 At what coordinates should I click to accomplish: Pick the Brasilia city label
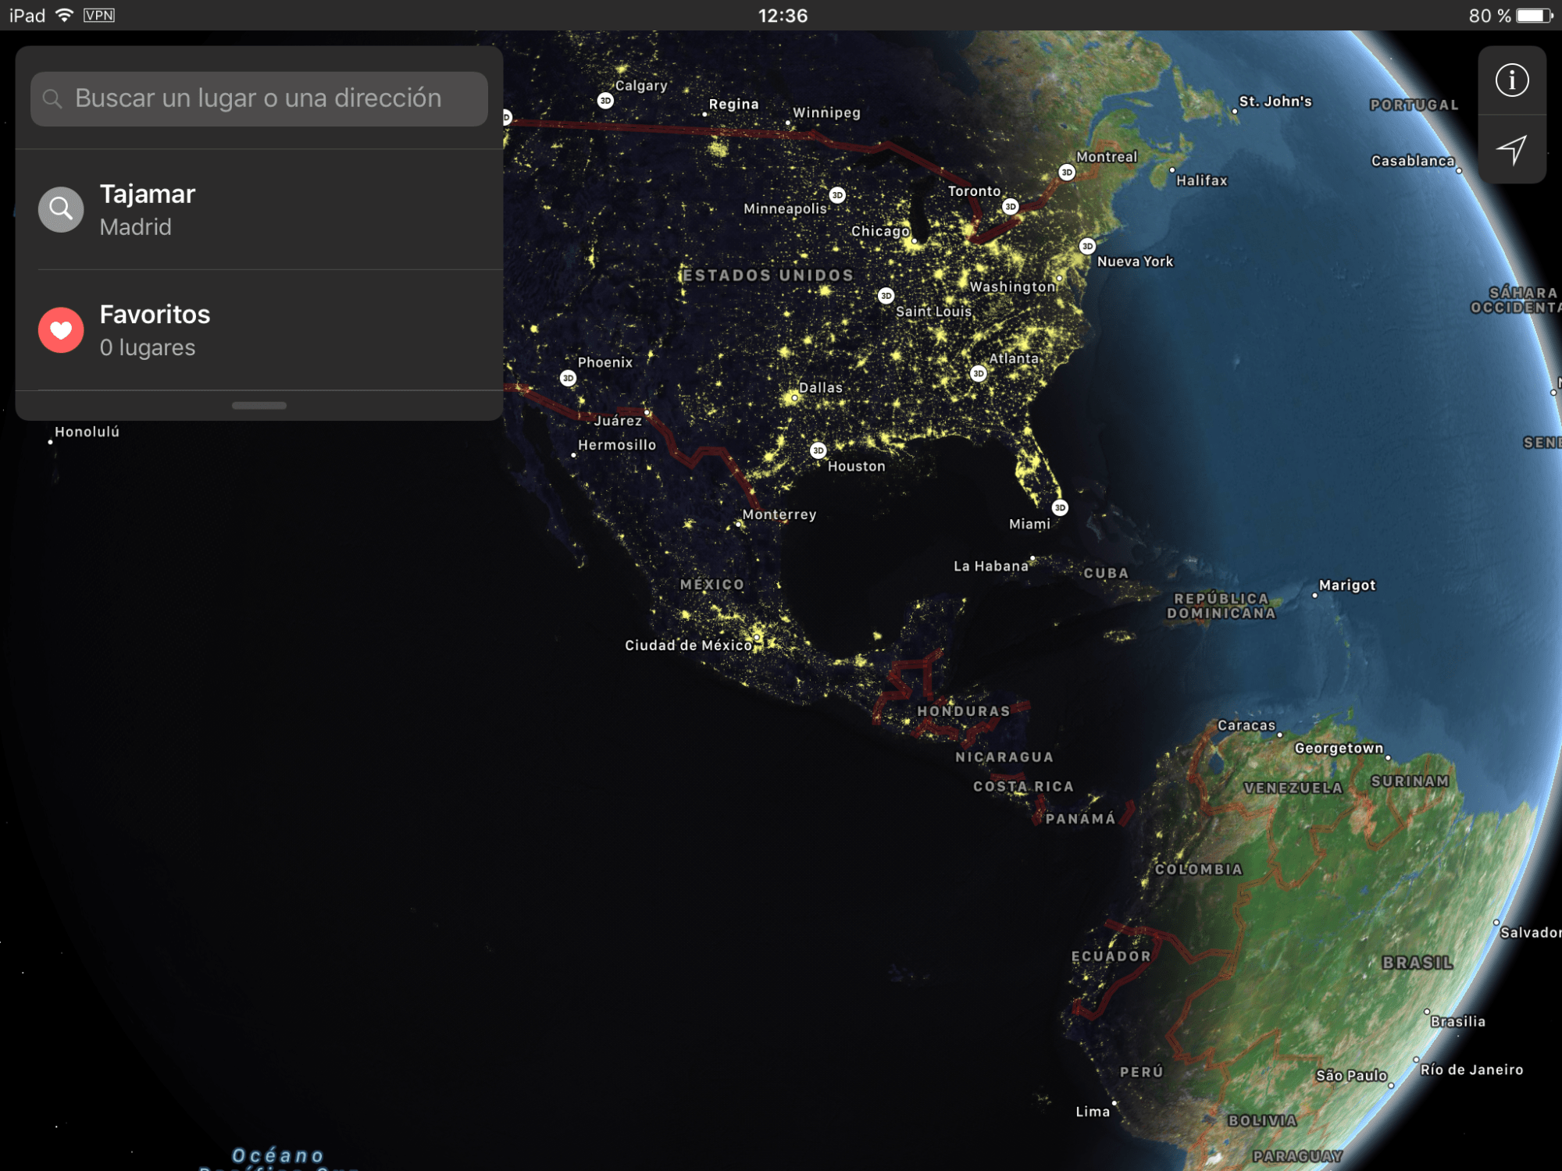pos(1458,1021)
